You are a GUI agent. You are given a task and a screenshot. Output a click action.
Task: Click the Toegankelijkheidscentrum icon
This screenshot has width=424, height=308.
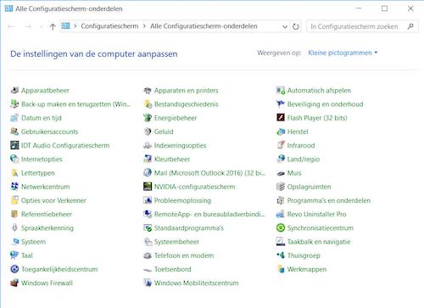pyautogui.click(x=14, y=269)
